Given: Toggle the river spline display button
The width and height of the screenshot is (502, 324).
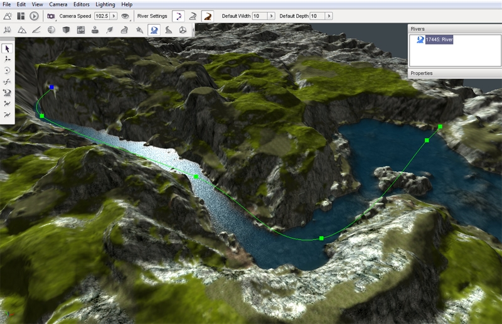Looking at the screenshot, I should 178,15.
